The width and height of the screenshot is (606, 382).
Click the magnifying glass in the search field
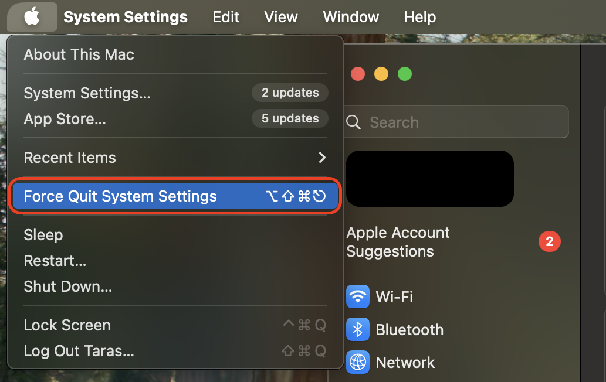pyautogui.click(x=353, y=122)
